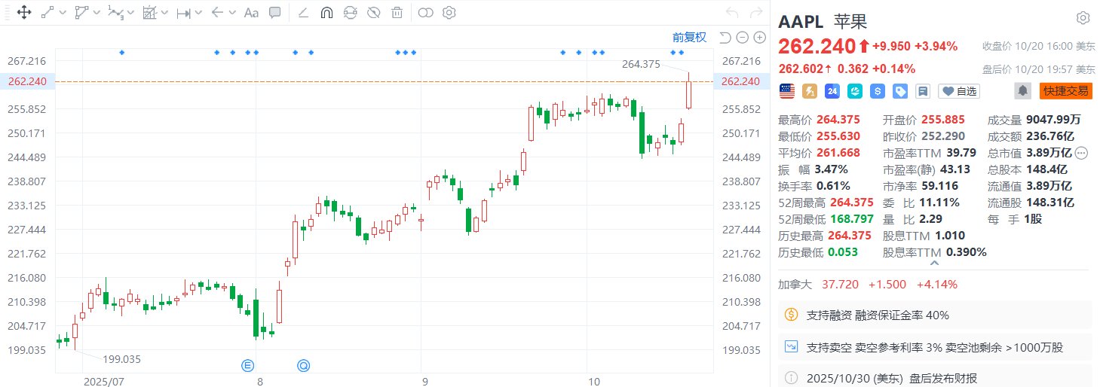Collapse stock details with the up chevron
The width and height of the screenshot is (1100, 387).
(x=934, y=264)
